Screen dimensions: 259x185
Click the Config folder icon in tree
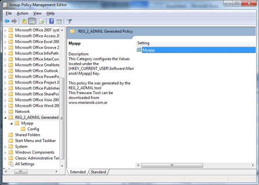click(x=23, y=129)
